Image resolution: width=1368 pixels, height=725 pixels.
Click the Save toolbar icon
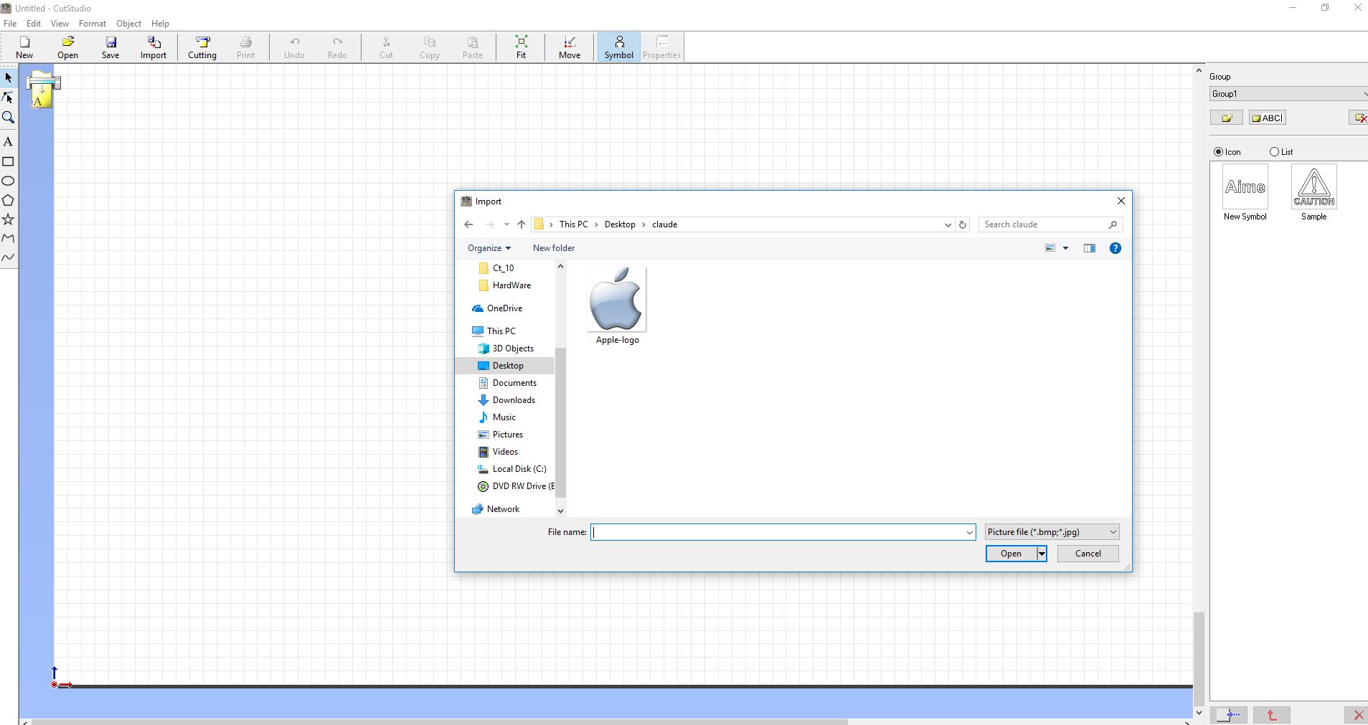point(110,47)
